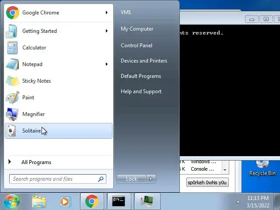
Task: Open the Magnifier icon
Action: point(12,114)
